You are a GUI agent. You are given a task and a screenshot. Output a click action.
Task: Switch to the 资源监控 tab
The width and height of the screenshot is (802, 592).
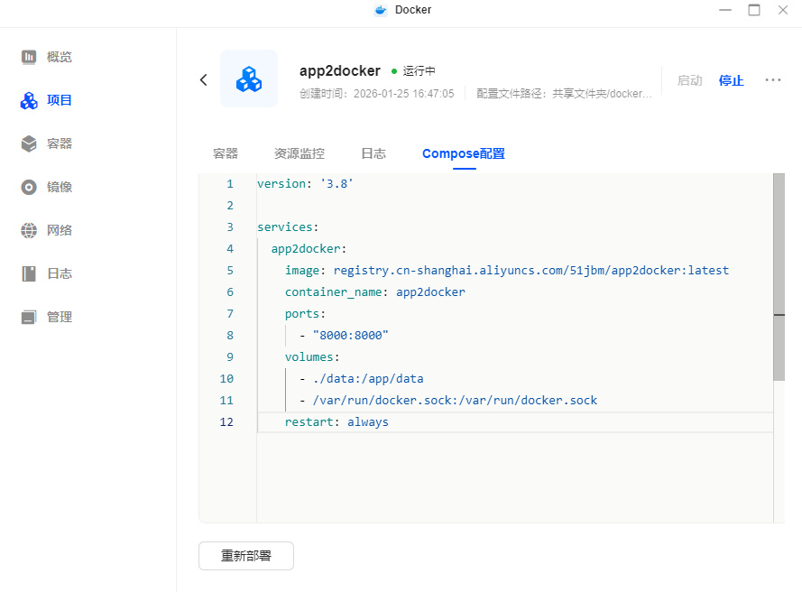tap(300, 153)
